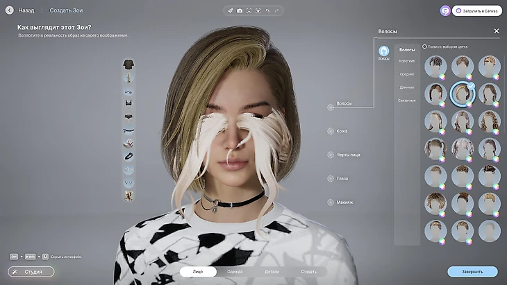The width and height of the screenshot is (507, 285).
Task: Click the undo arrow in top toolbar
Action: [x=267, y=11]
